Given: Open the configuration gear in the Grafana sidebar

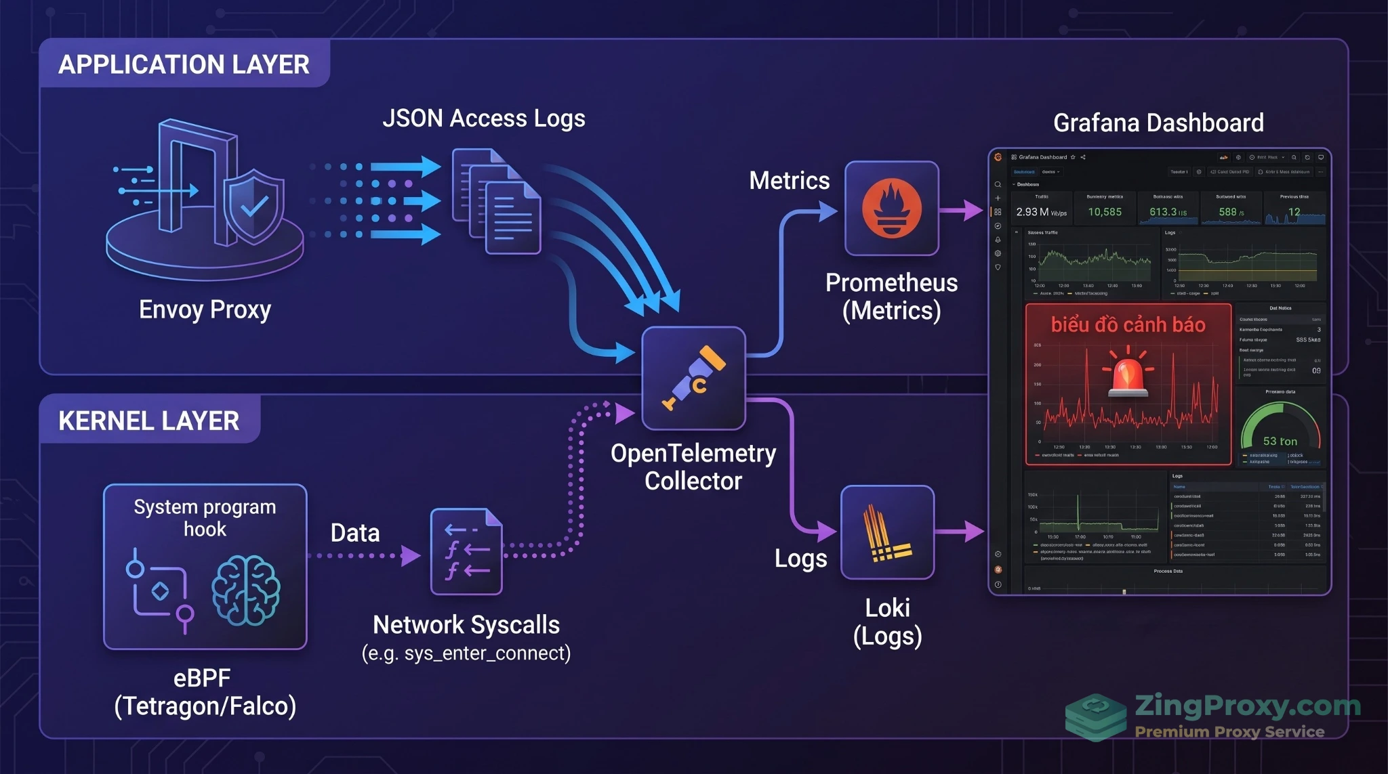Looking at the screenshot, I should point(998,253).
